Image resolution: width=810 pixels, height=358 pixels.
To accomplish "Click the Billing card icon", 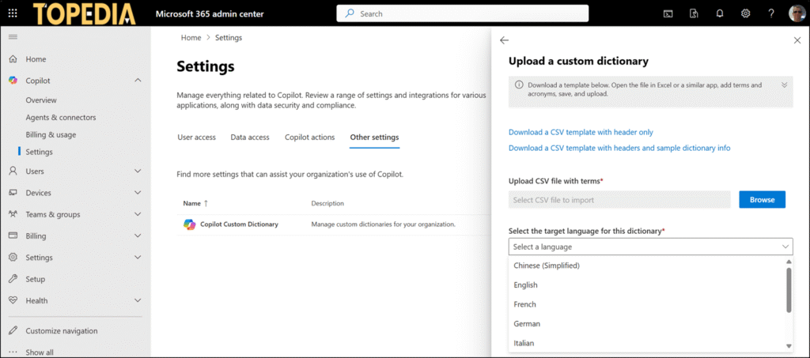I will click(13, 236).
